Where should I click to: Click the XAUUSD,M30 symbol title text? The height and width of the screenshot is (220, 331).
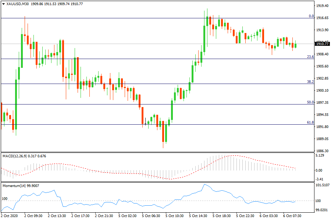tap(18, 4)
